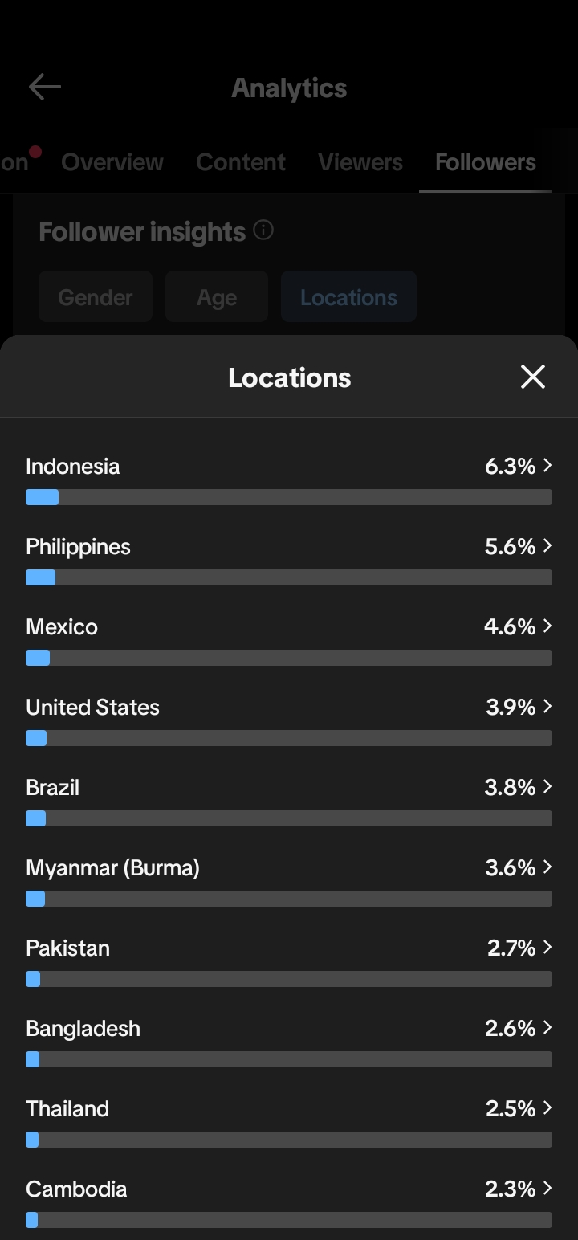The height and width of the screenshot is (1240, 578).
Task: Click the Thailand 2.5% value
Action: click(511, 1108)
